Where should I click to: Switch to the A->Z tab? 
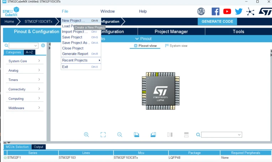pyautogui.click(x=29, y=52)
